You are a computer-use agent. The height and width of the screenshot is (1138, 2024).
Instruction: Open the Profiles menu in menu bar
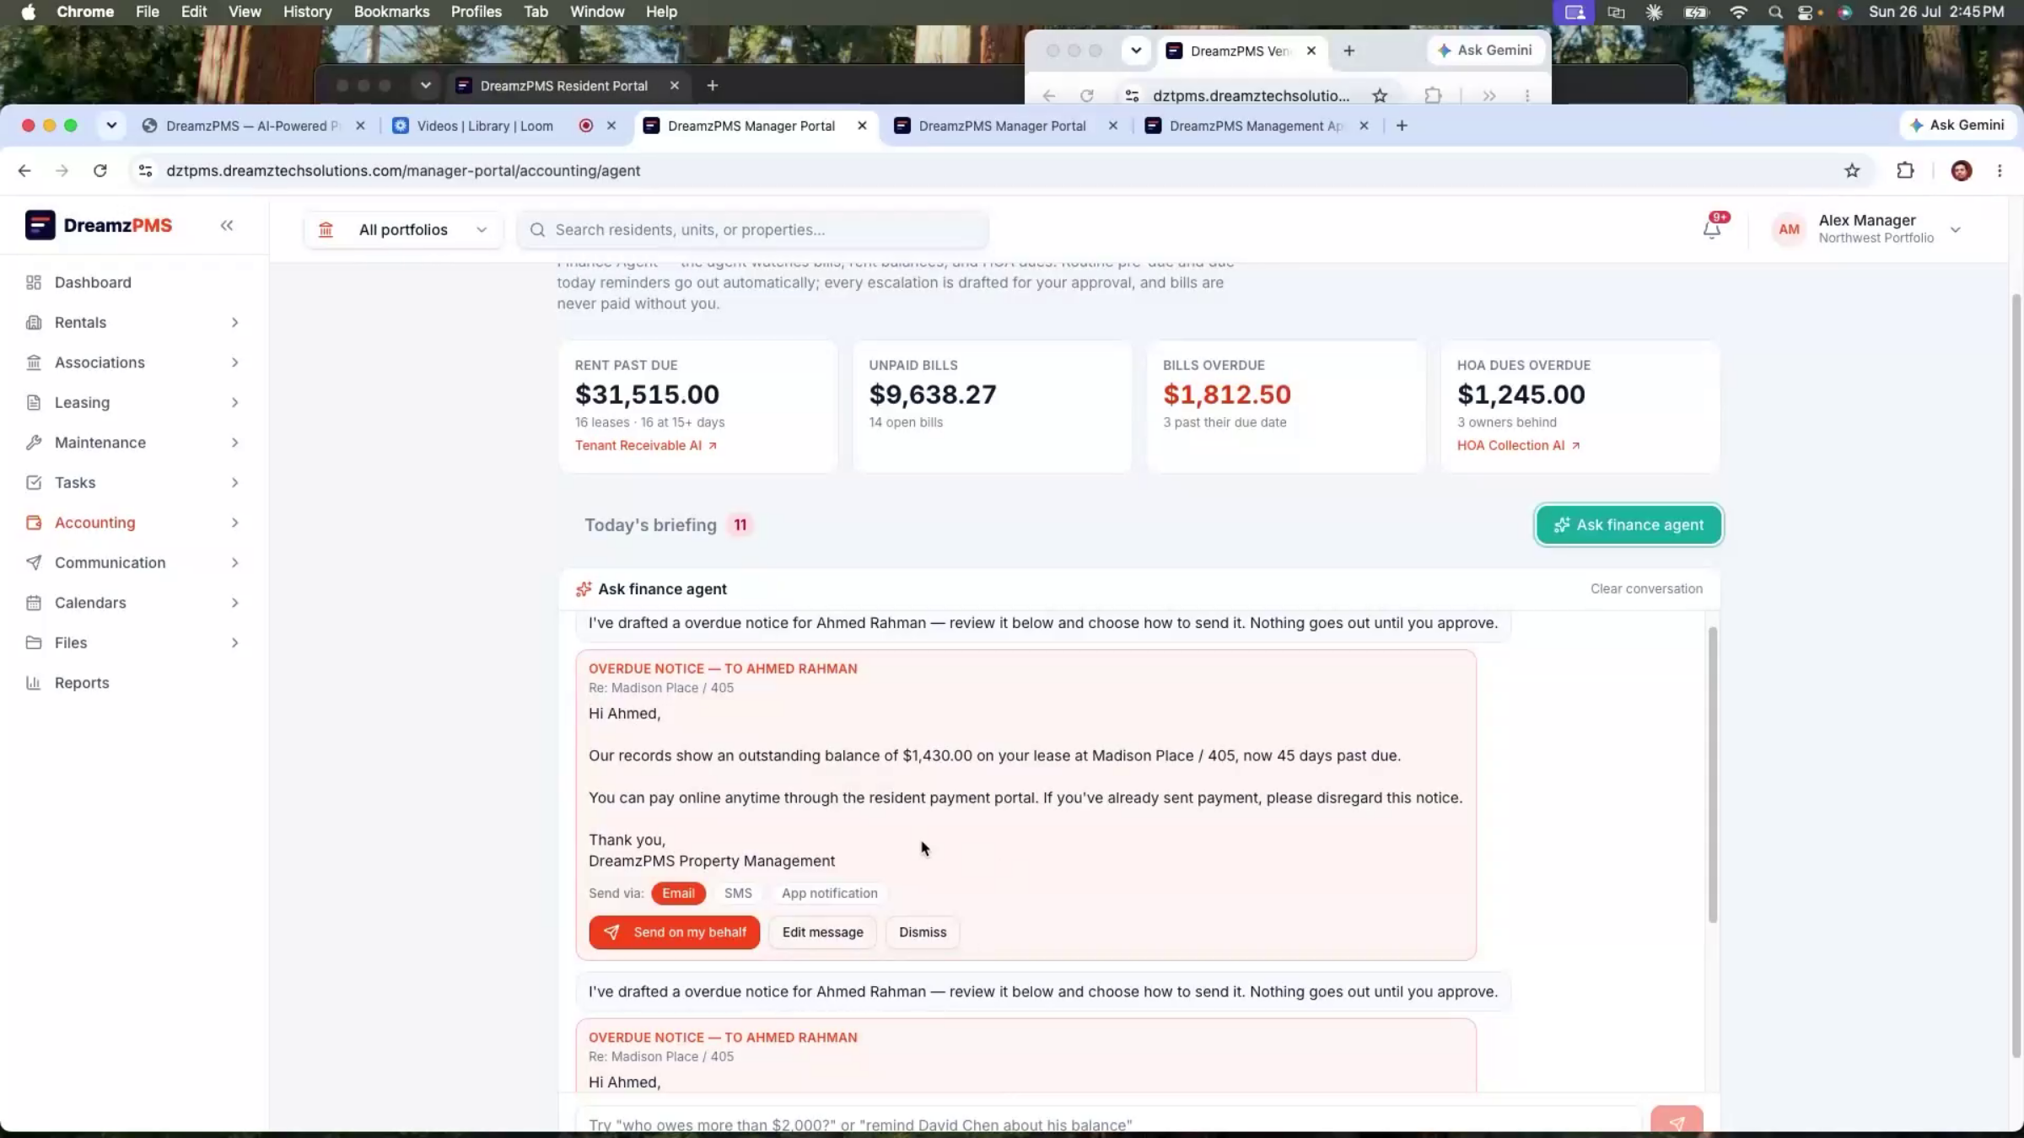coord(476,12)
